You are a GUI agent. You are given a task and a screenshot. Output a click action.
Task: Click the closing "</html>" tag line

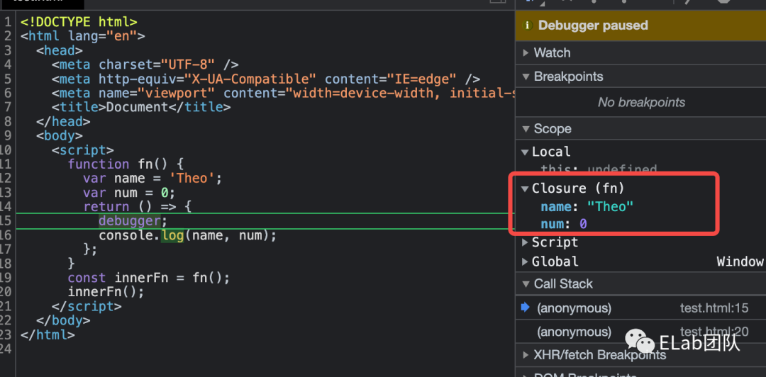click(x=48, y=335)
